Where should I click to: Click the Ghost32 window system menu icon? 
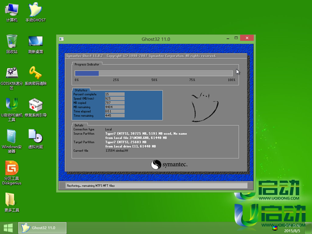click(61, 39)
